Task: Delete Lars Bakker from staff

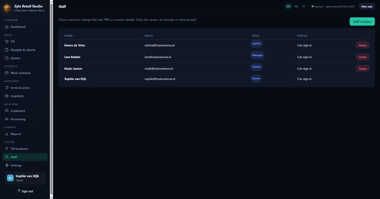Action: pos(363,57)
